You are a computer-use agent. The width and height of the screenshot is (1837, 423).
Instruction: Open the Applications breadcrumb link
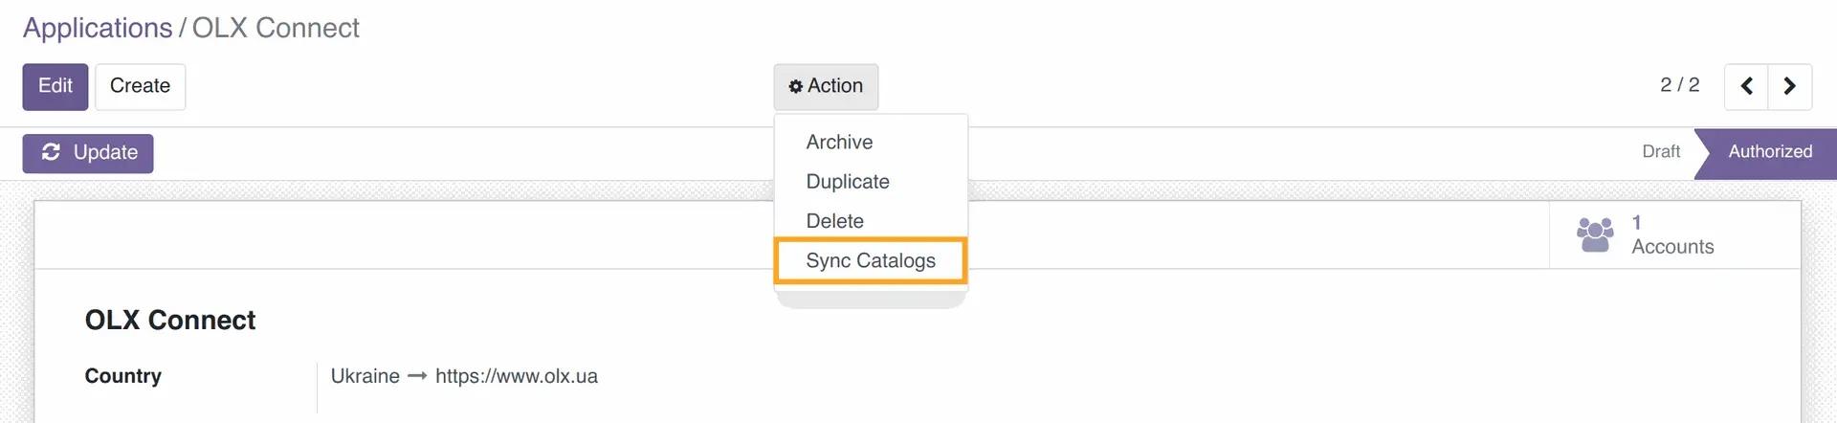[x=97, y=28]
